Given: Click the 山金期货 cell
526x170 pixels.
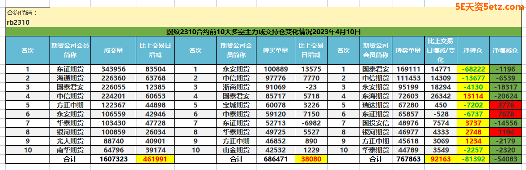Looking at the screenshot, I should tap(236, 150).
